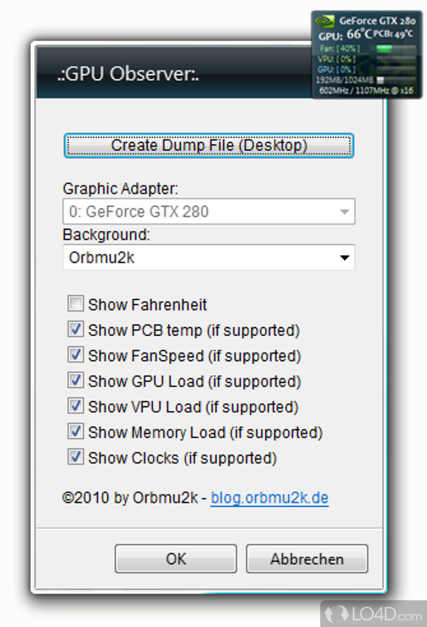427x627 pixels.
Task: Enable the Show Fahrenheit checkbox
Action: [x=76, y=304]
